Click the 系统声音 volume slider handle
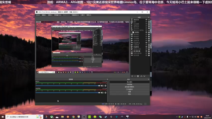 tap(99, 93)
